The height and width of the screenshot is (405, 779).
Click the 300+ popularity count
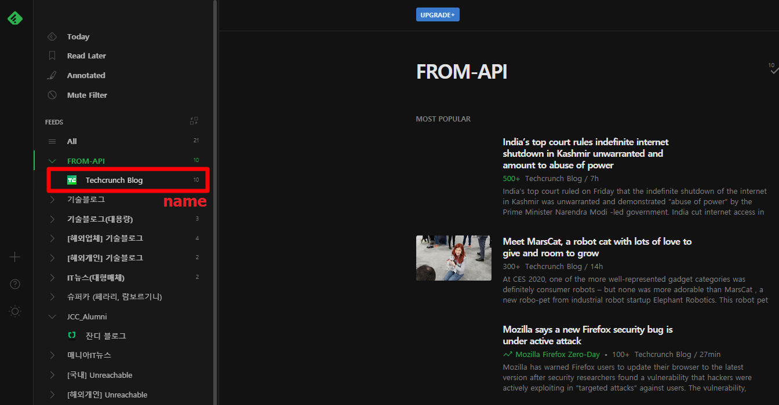(x=512, y=267)
